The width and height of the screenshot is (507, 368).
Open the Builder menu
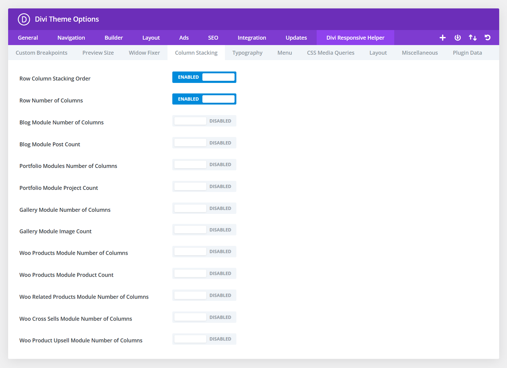(113, 38)
